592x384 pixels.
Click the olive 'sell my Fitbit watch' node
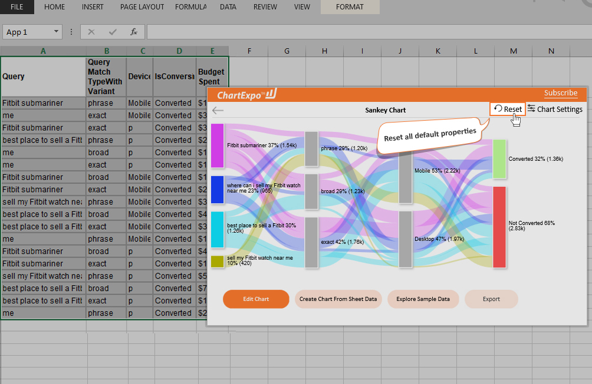217,261
